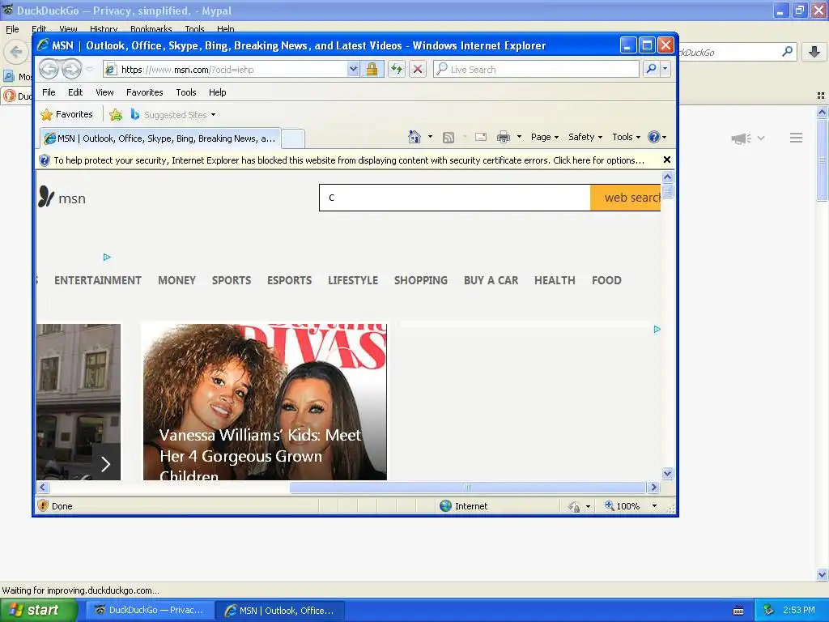The image size is (829, 622).
Task: Click the AdChoices icon above the navigation
Action: click(x=108, y=257)
